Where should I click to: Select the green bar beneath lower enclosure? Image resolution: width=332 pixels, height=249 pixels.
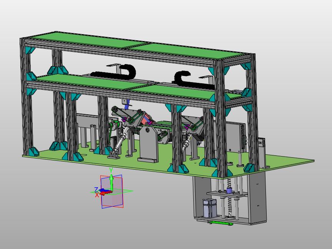pyautogui.click(x=221, y=223)
